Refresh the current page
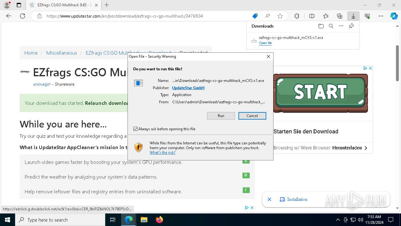 [23, 16]
